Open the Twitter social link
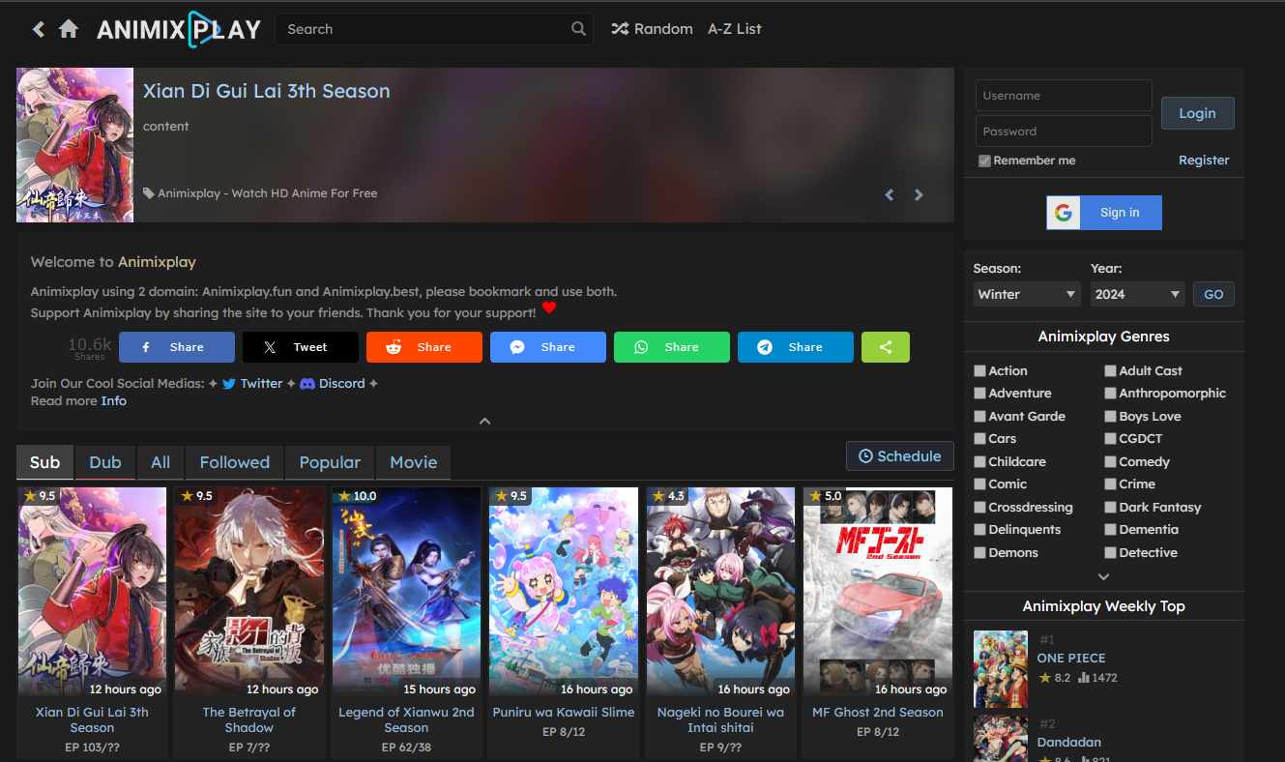Screen dimensions: 1285x762 click(x=252, y=383)
